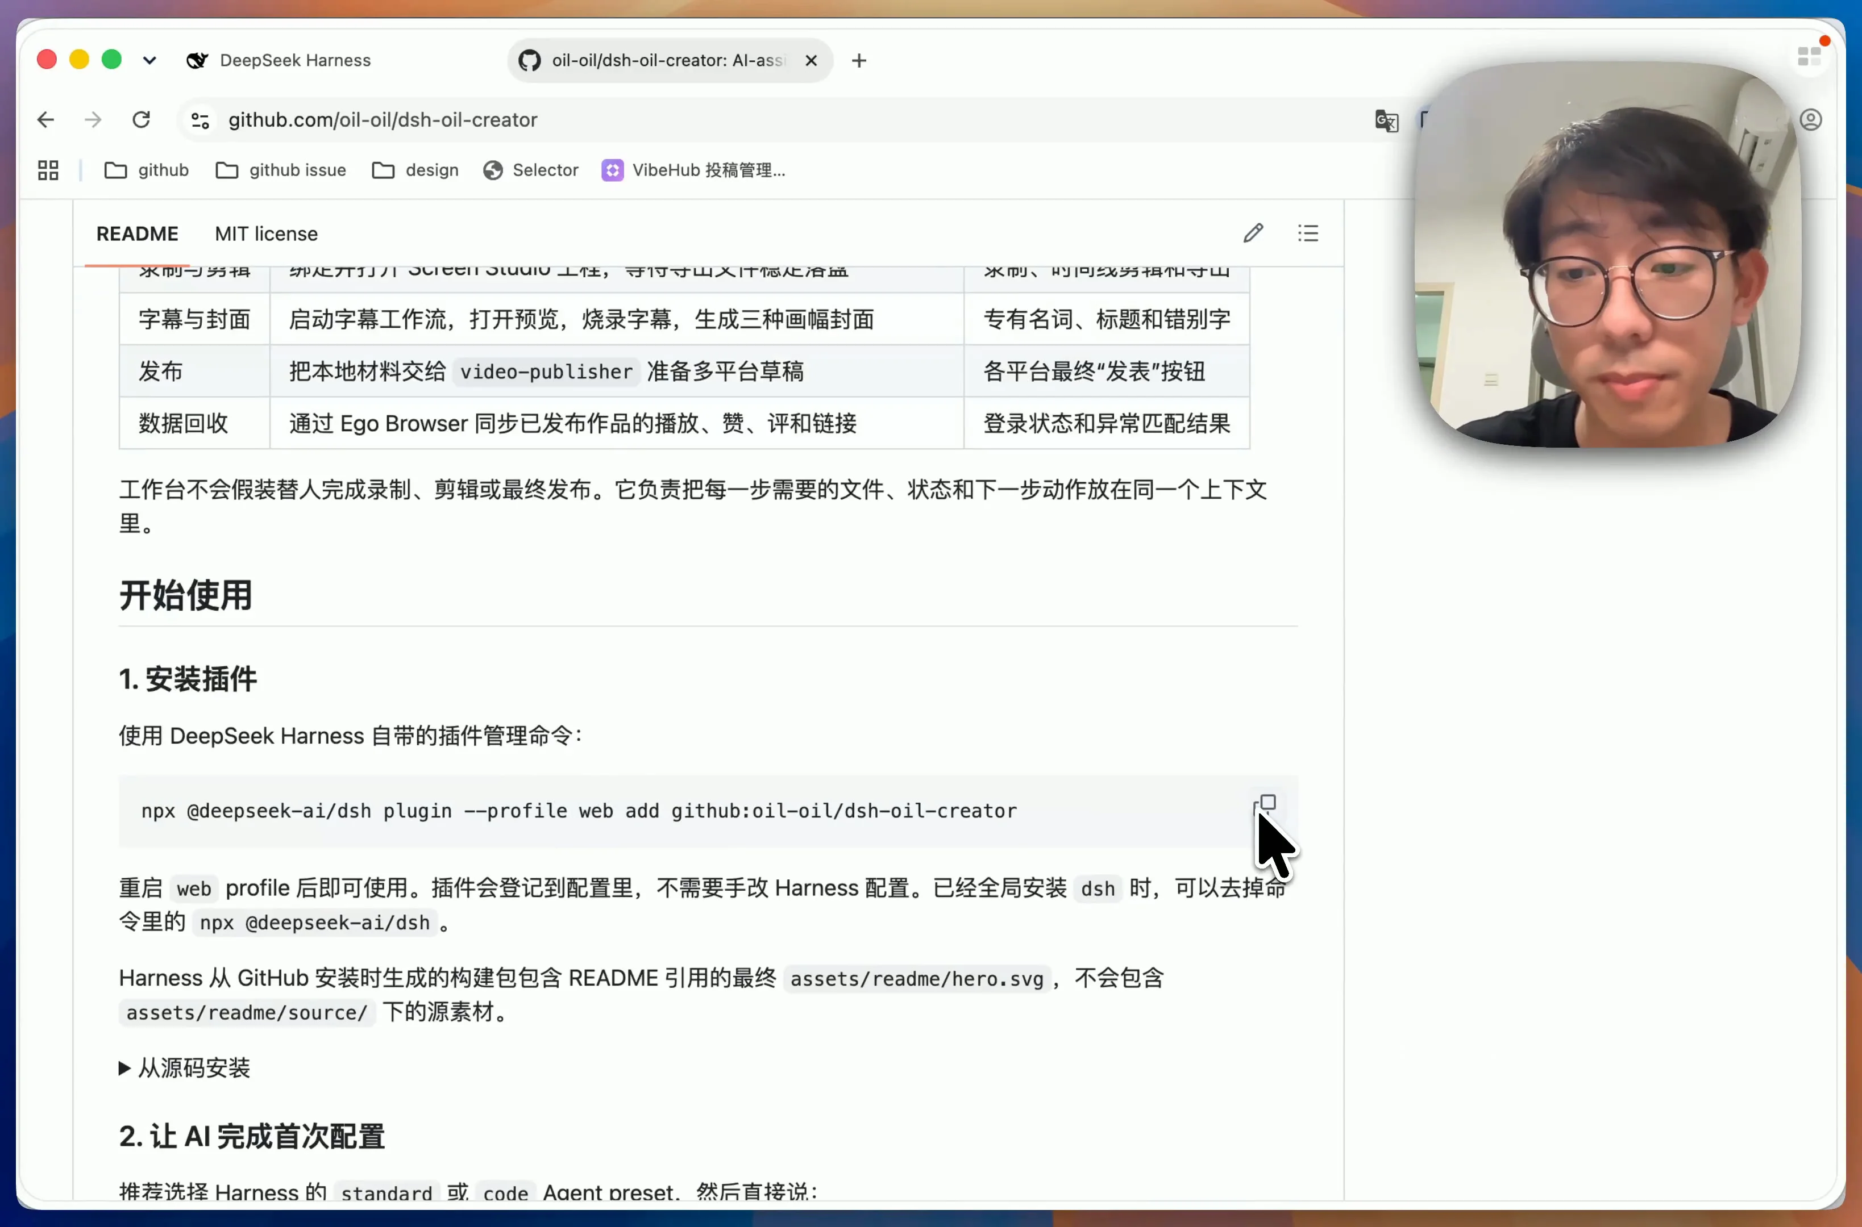
Task: Click the video-publisher inline code
Action: [x=546, y=372]
